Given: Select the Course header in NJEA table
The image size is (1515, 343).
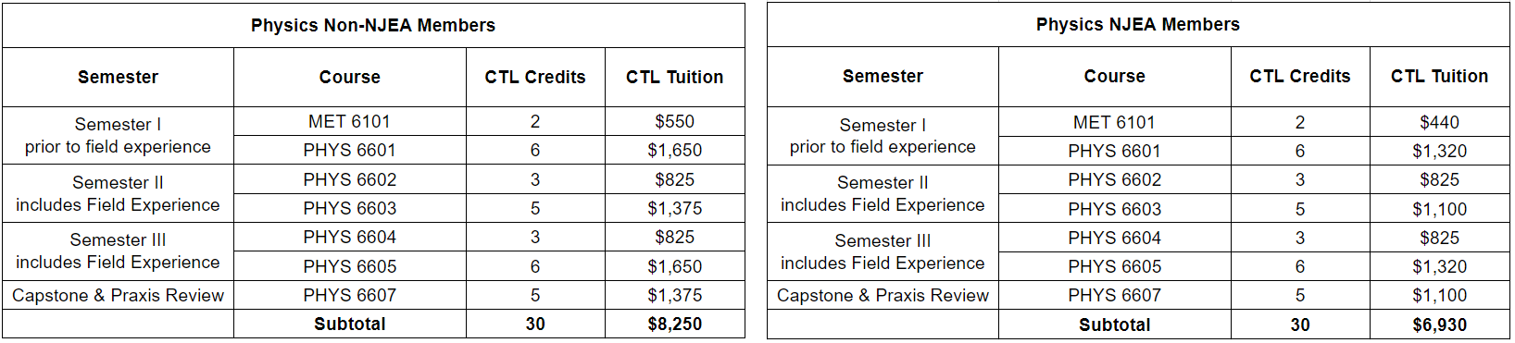Looking at the screenshot, I should pos(1114,76).
